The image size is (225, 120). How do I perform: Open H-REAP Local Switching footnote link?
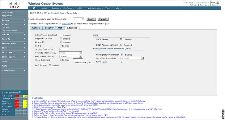coord(57,35)
